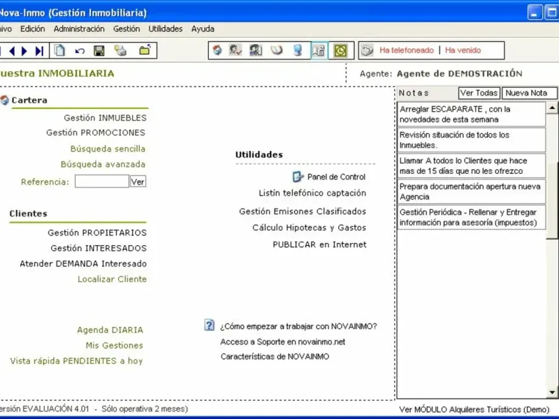Go to previous record with left arrow

point(12,51)
